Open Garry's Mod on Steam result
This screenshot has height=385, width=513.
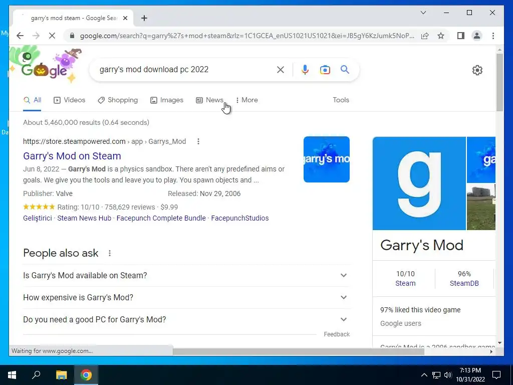click(72, 156)
